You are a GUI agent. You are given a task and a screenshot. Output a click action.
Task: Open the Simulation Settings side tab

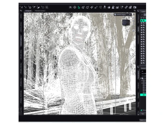(x=21, y=97)
